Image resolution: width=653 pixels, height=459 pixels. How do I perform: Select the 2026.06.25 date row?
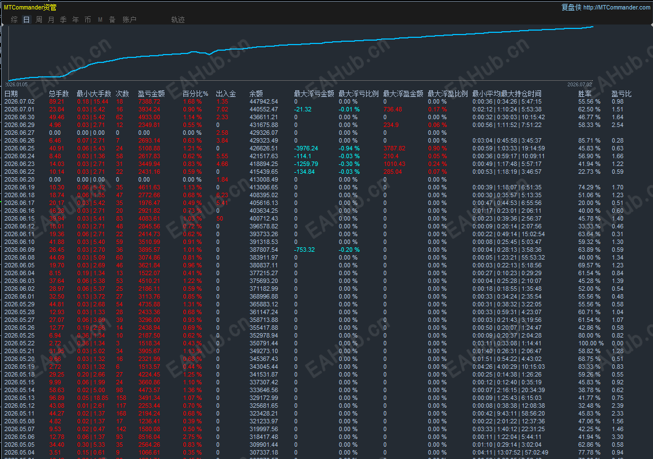(x=20, y=148)
